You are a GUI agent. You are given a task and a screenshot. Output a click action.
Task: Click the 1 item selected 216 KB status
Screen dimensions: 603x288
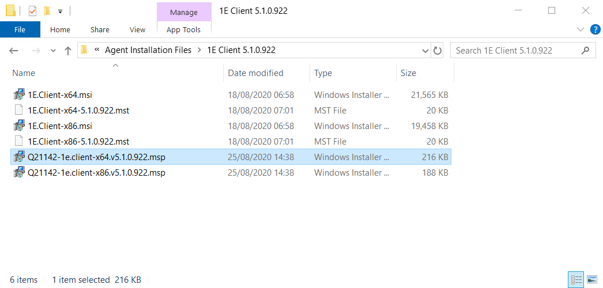pyautogui.click(x=96, y=279)
